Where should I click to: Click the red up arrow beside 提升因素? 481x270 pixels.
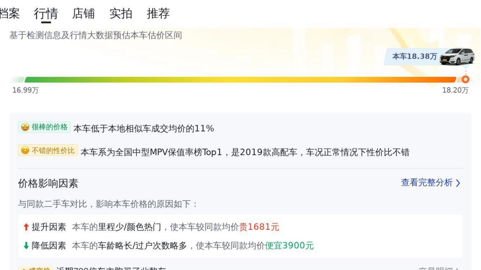(26, 227)
